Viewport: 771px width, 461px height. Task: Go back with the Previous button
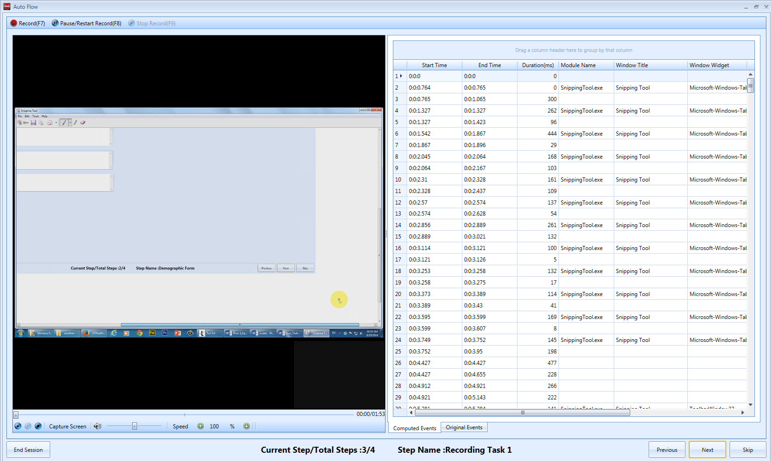[x=667, y=450]
